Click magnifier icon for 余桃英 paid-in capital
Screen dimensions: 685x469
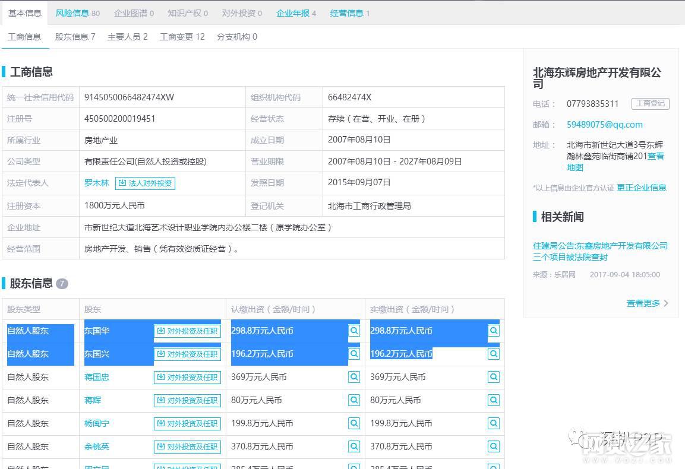493,446
